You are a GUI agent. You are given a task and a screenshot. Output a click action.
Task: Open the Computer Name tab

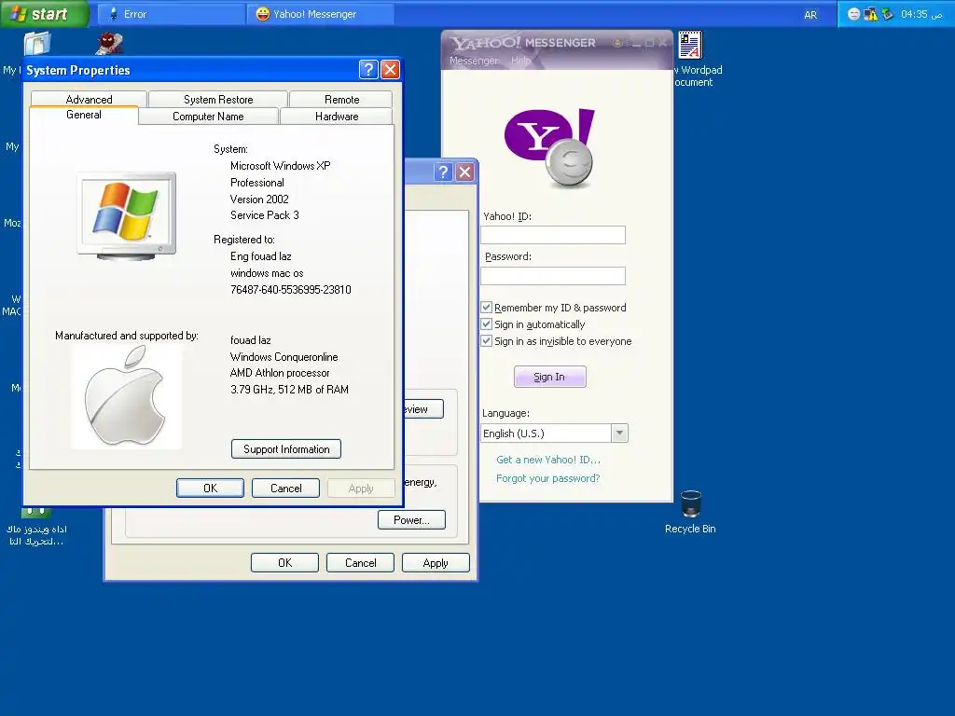[x=208, y=117]
